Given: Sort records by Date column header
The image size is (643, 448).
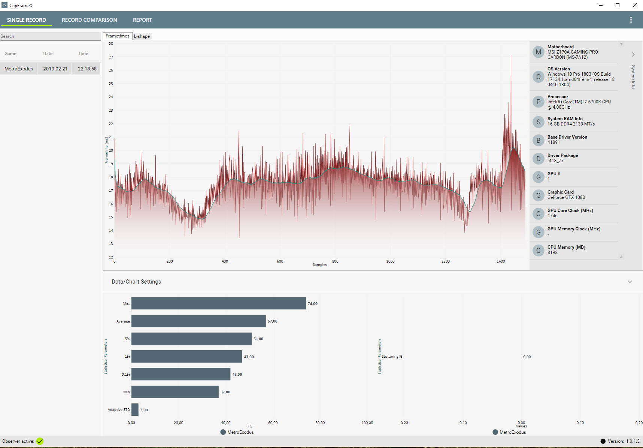Looking at the screenshot, I should 48,54.
